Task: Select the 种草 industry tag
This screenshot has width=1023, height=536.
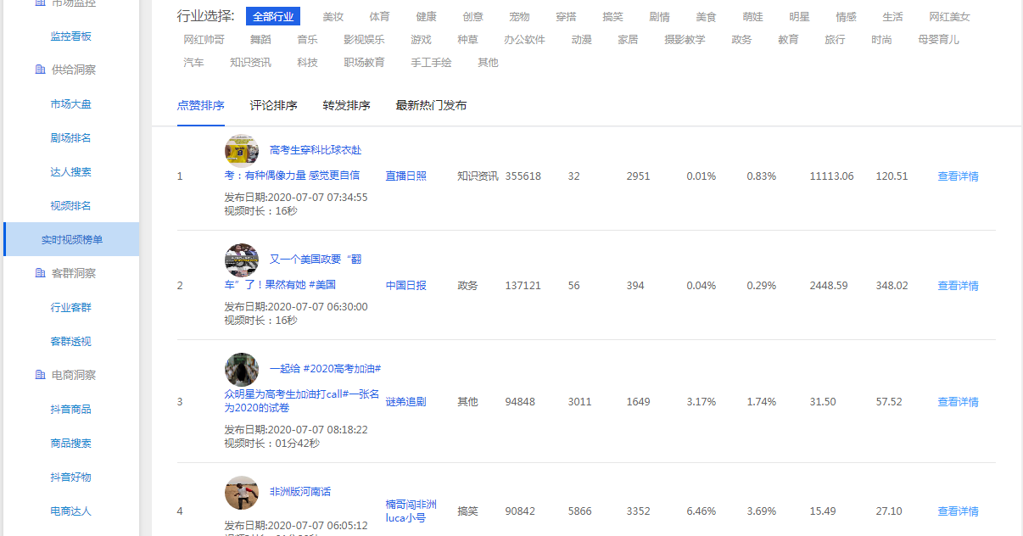Action: 468,39
